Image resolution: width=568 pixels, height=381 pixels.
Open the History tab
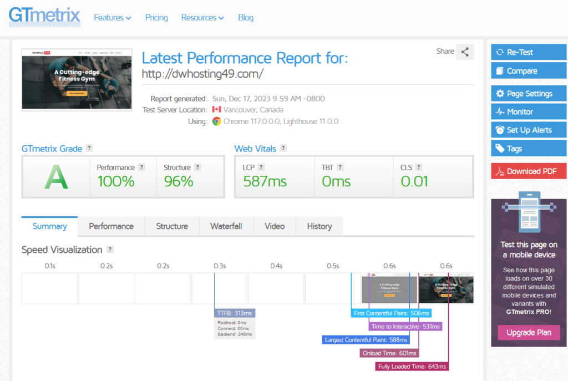[x=319, y=226]
